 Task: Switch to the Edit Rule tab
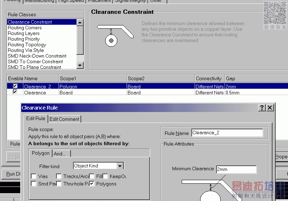click(x=36, y=119)
